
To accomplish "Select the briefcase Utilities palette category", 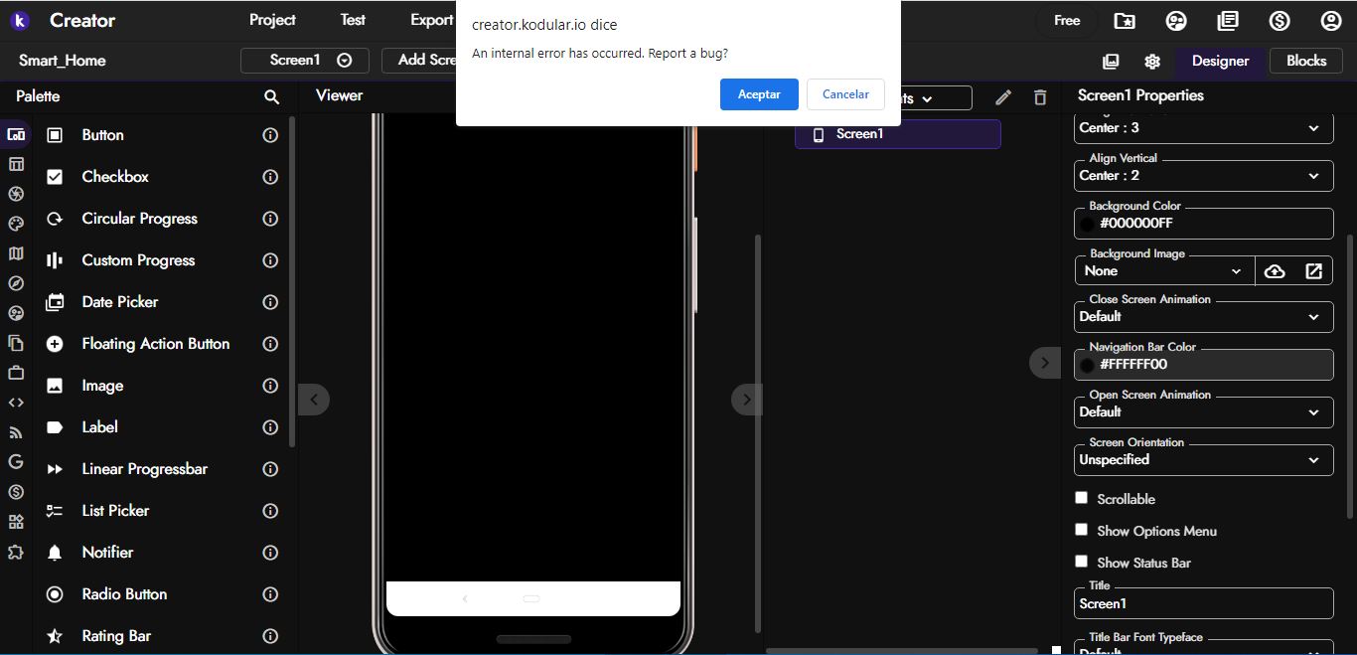I will (x=16, y=373).
